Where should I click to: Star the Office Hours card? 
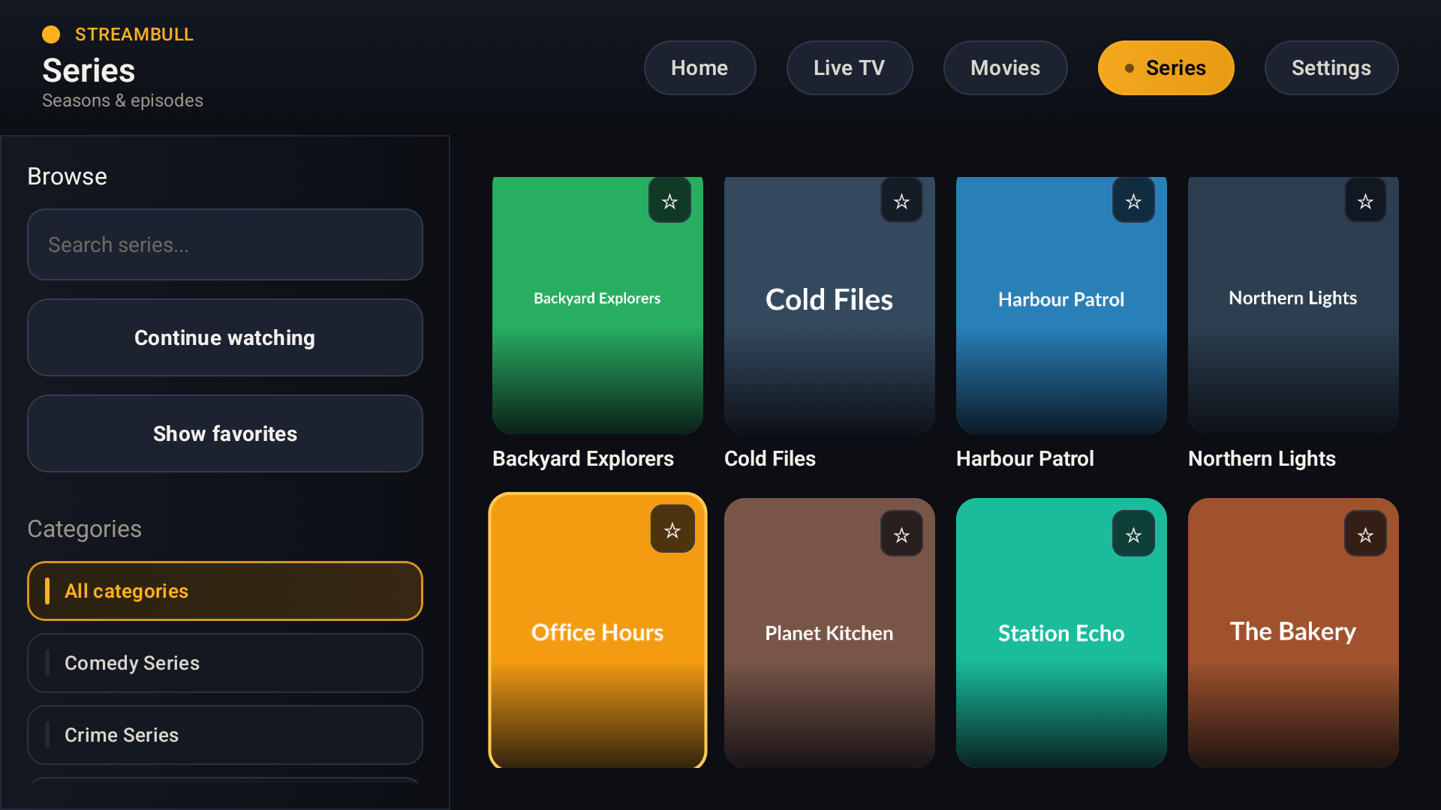[x=672, y=529]
